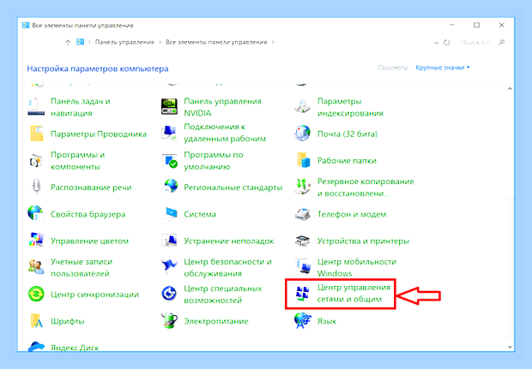
Task: Open the NVIDIA control panel icon
Action: [x=169, y=107]
